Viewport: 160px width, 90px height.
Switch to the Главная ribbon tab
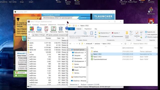point(79,29)
